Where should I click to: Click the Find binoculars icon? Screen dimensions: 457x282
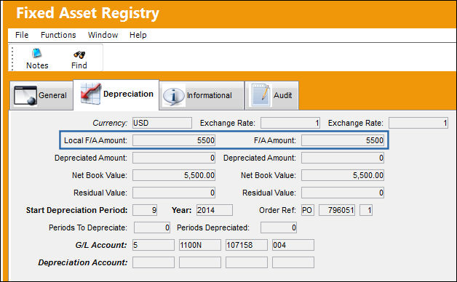pos(79,55)
